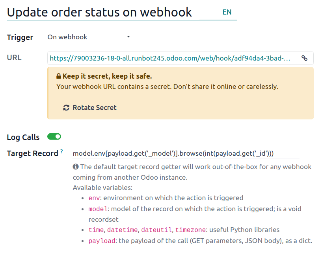Viewport: 320px width, 254px height.
Task: Click the EN language translation button
Action: click(x=227, y=12)
